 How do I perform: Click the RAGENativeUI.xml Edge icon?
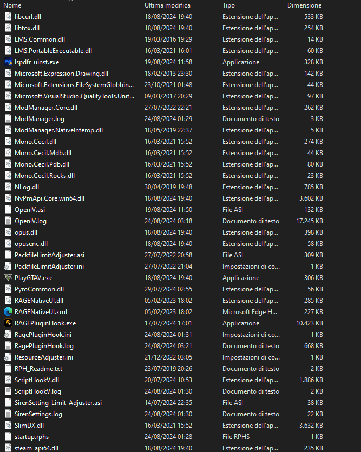[8, 311]
